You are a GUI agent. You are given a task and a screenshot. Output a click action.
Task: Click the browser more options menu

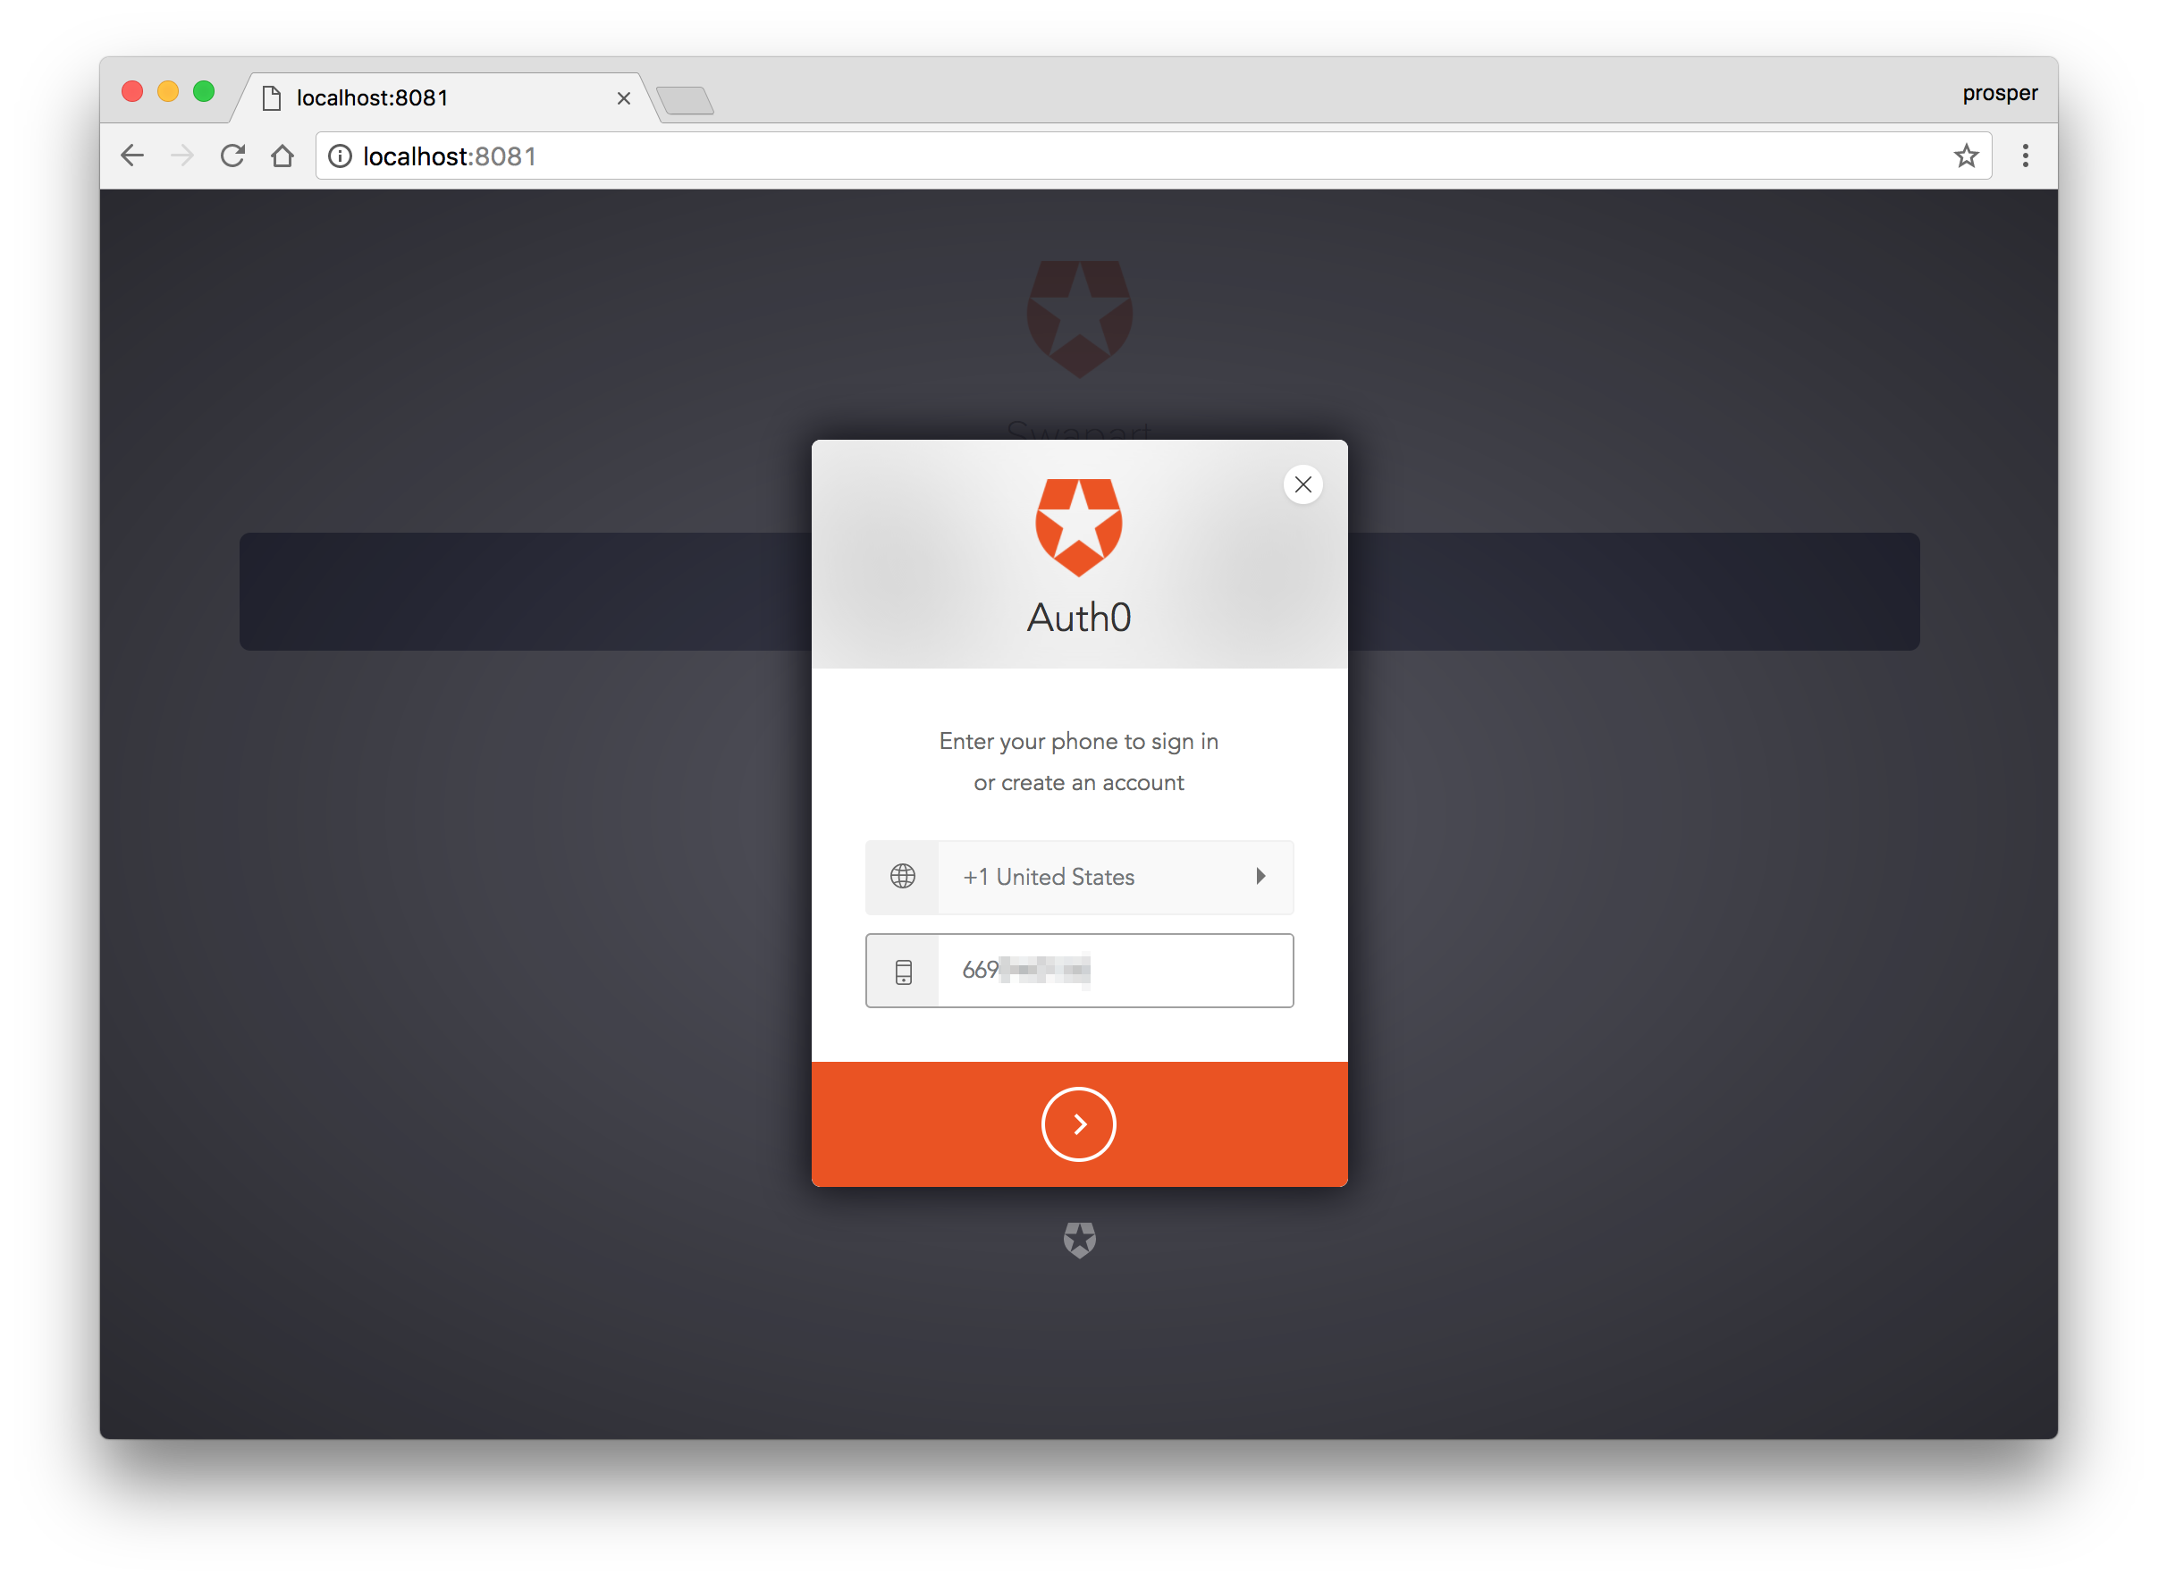pyautogui.click(x=2026, y=154)
